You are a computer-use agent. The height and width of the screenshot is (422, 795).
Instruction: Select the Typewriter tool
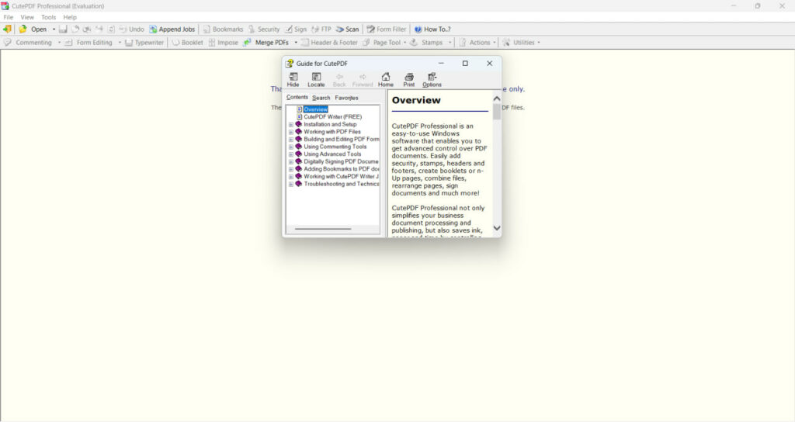coord(144,43)
